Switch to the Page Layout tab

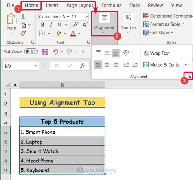click(80, 5)
